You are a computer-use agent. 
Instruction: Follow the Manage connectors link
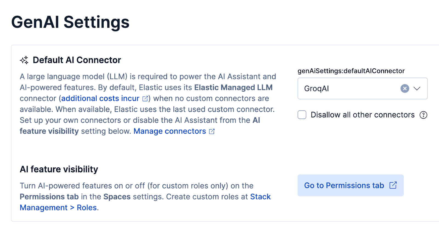point(169,131)
